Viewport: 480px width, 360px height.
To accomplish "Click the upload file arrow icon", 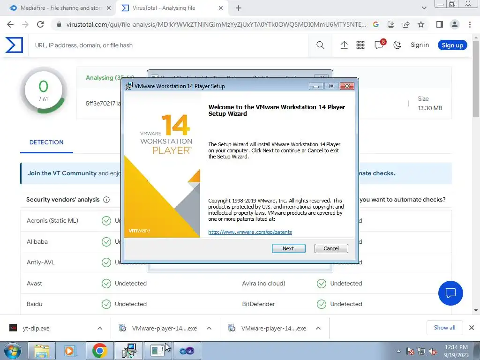I will (x=344, y=45).
